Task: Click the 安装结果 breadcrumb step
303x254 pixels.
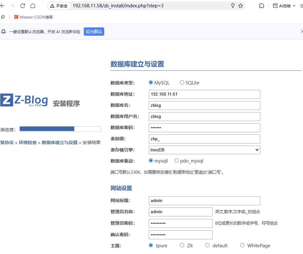Action: click(x=91, y=143)
